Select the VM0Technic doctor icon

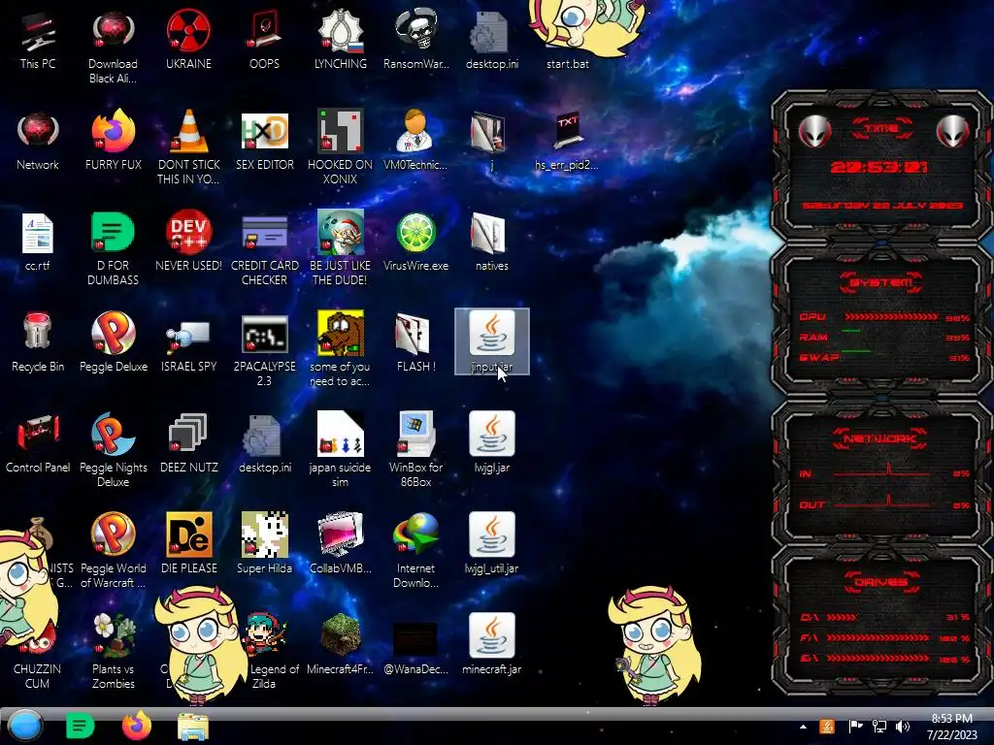click(x=415, y=141)
